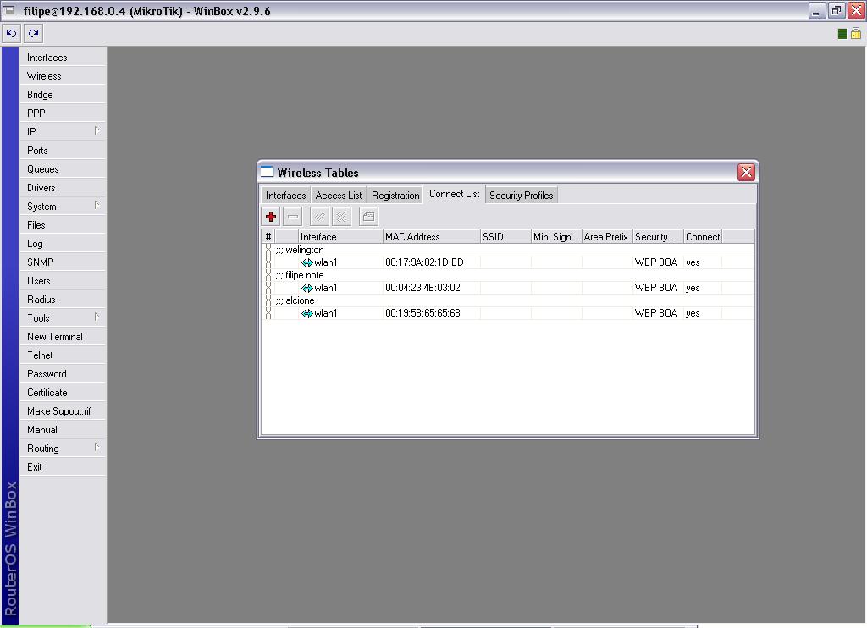Open Queues in the sidebar menu
Screen dimensions: 867x628
(x=63, y=169)
